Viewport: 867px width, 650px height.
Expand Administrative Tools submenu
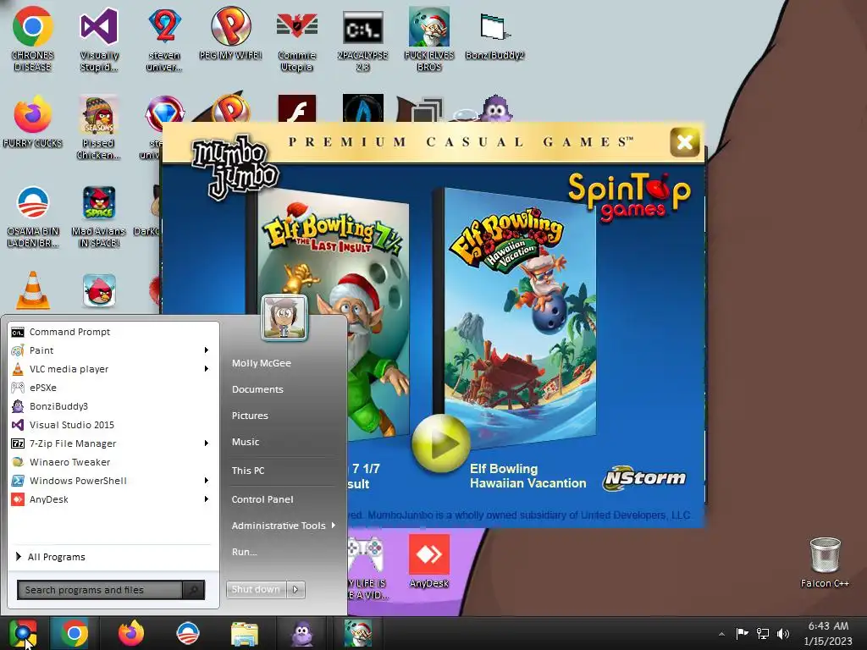point(284,526)
